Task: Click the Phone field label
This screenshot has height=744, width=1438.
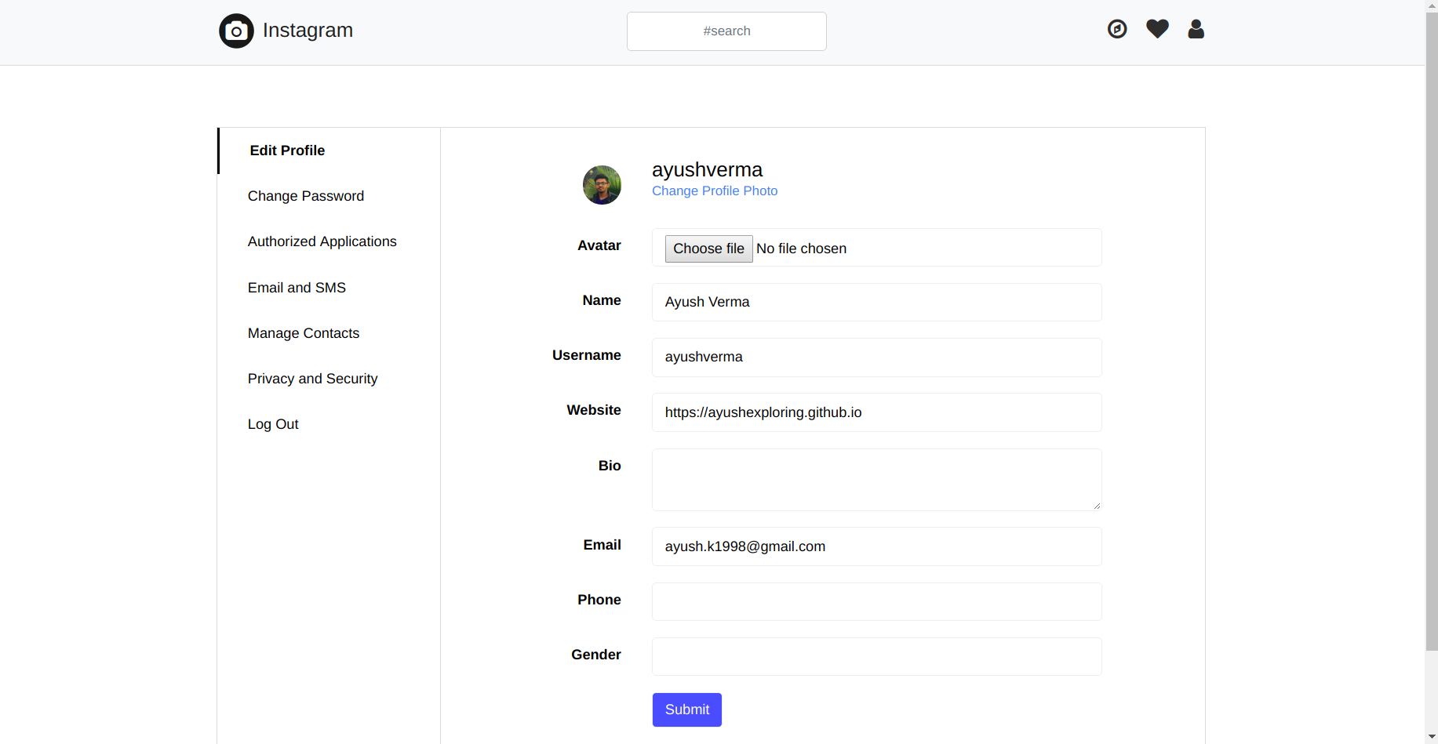Action: [599, 600]
